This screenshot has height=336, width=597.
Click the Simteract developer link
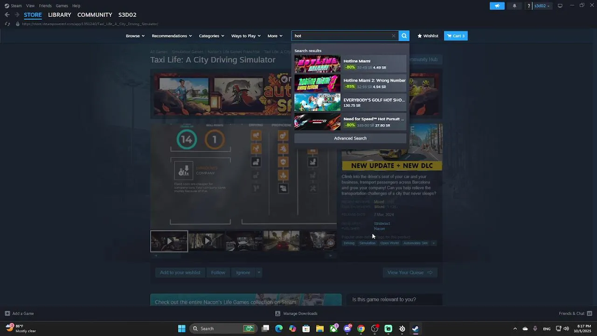(382, 224)
